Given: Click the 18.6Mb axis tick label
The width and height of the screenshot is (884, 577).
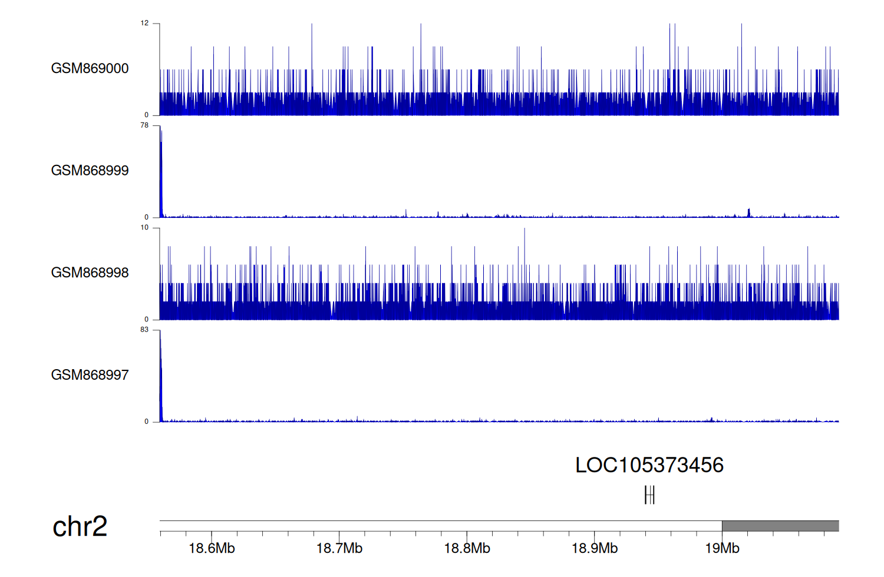Looking at the screenshot, I should pyautogui.click(x=212, y=548).
